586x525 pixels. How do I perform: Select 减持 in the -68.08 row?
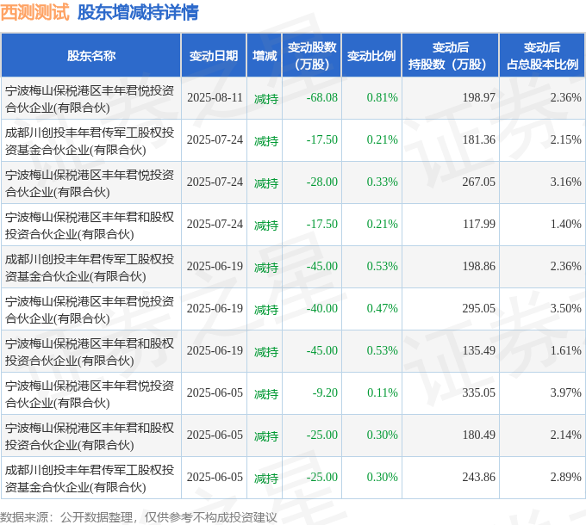[266, 99]
